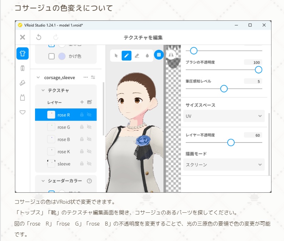Select the cursor pointer tool

116,56
